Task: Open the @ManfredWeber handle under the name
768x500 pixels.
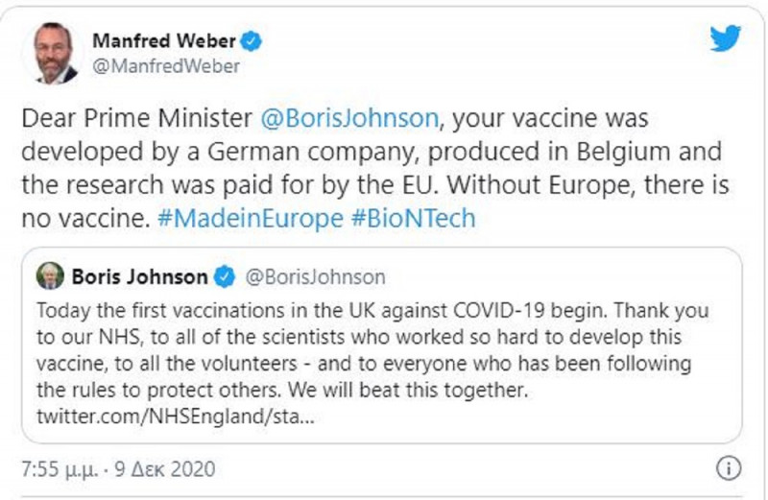Action: [x=165, y=66]
